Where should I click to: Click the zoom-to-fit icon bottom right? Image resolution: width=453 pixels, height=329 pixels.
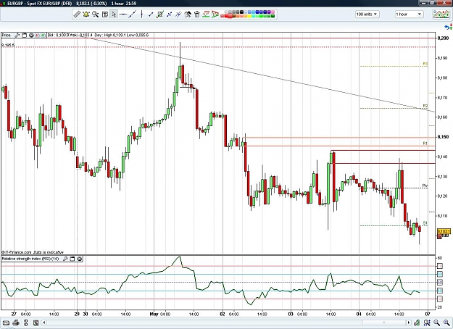coord(427,322)
